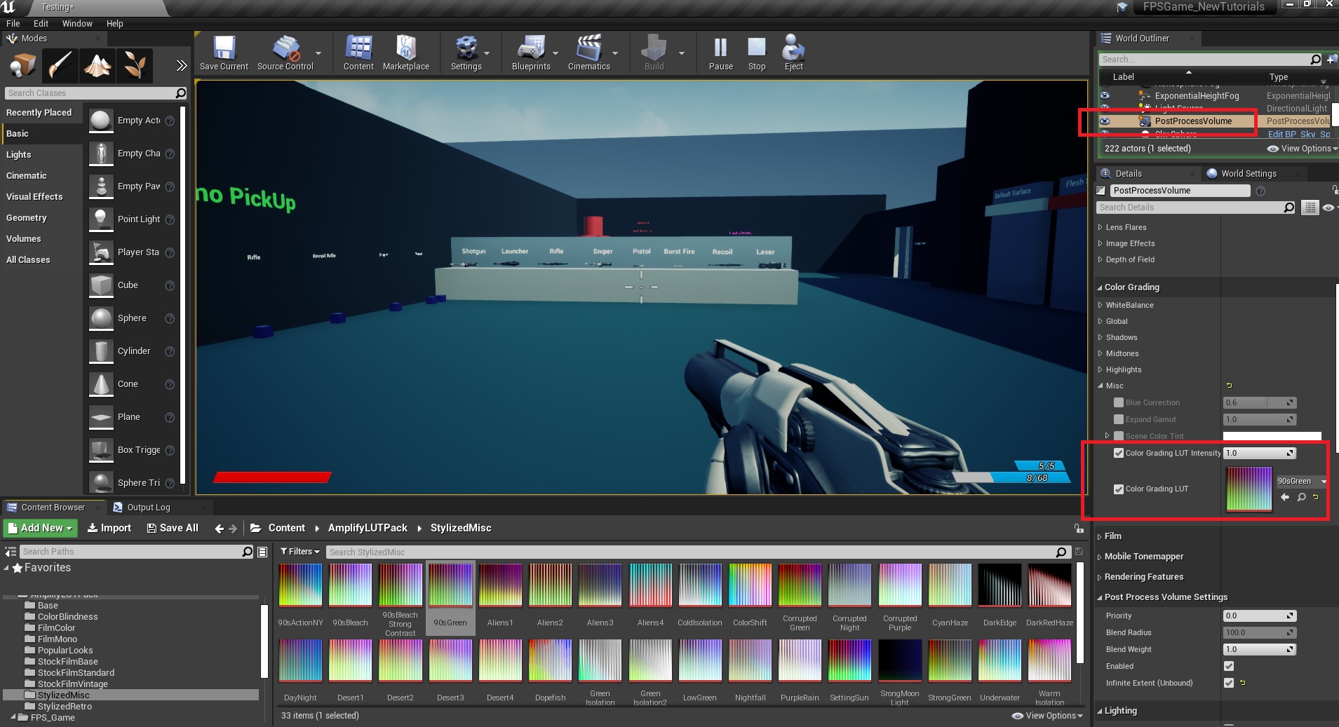
Task: Toggle Color Grading LUT Intensity checkbox
Action: click(1119, 454)
